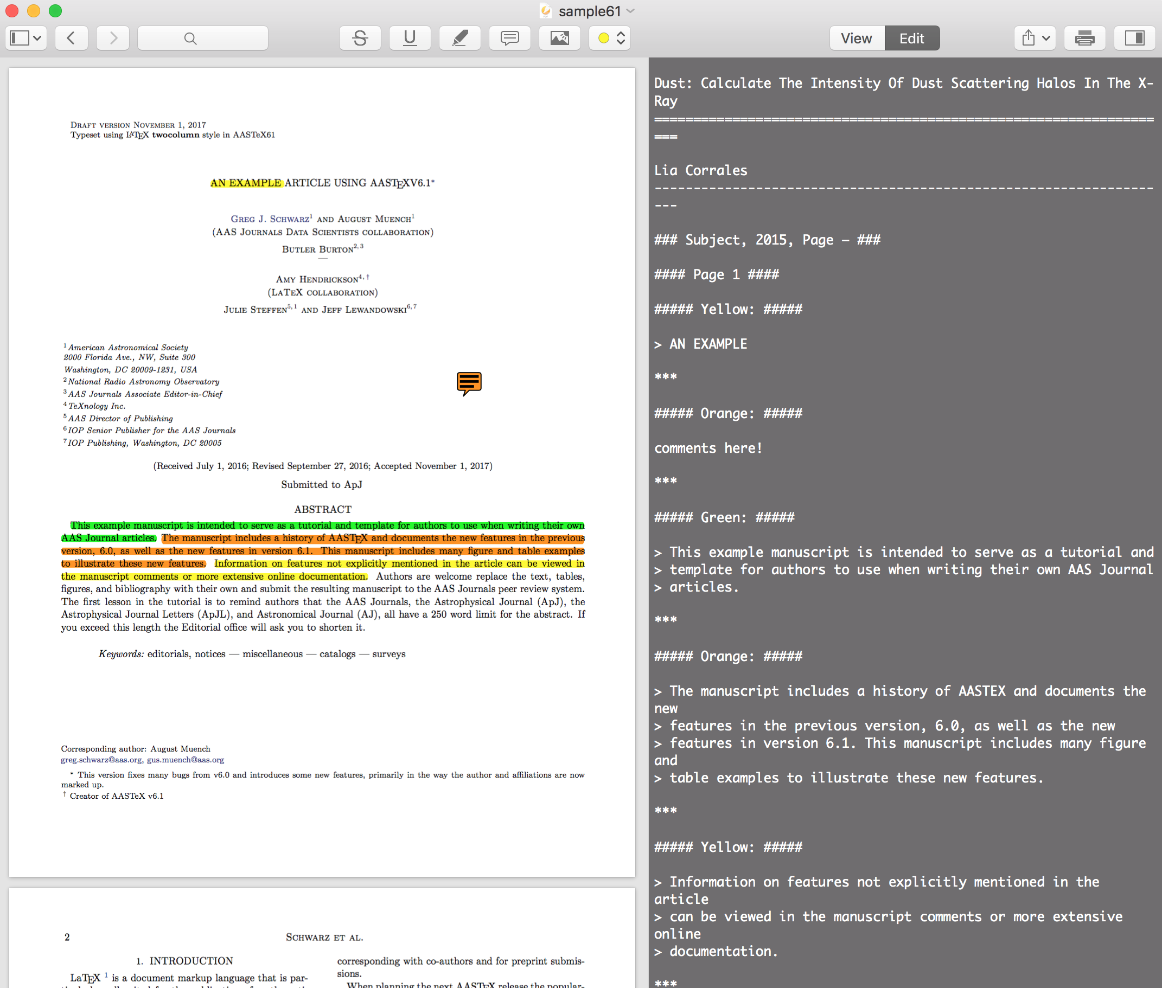Select the underline annotation tool
Viewport: 1162px width, 988px height.
(410, 38)
